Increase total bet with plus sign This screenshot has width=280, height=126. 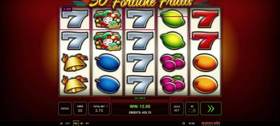tap(107, 106)
